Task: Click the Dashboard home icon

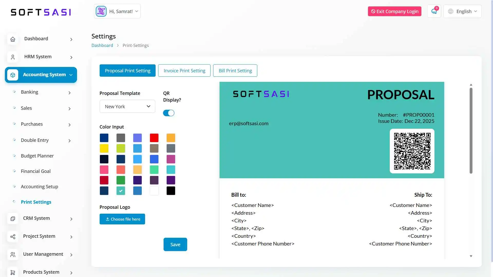Action: 13,39
